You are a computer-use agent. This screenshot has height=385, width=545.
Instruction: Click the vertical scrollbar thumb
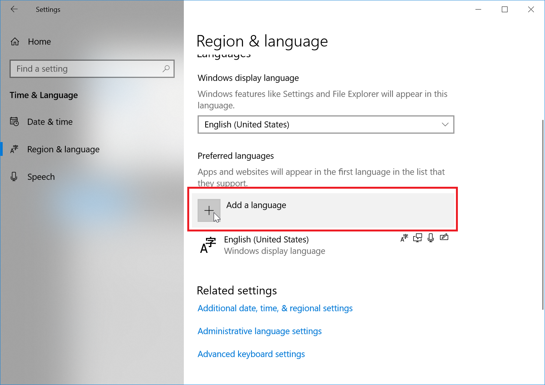(x=543, y=215)
